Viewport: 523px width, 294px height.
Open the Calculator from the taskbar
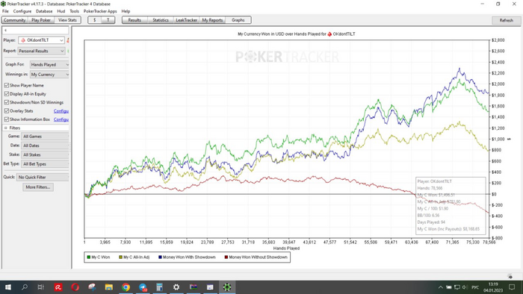coord(159,287)
